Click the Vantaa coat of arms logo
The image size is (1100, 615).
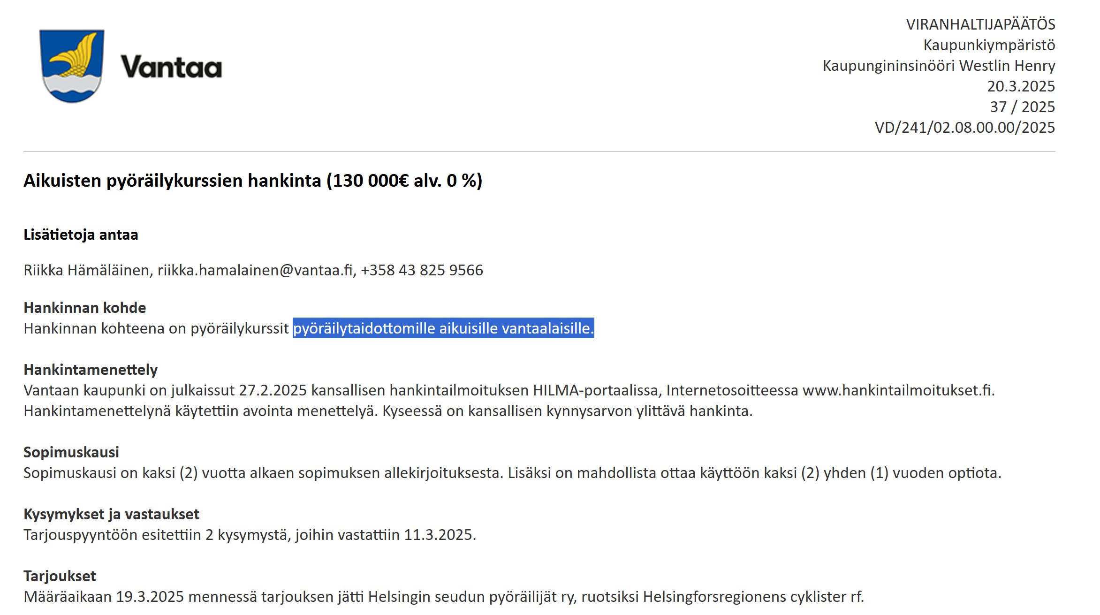(72, 66)
